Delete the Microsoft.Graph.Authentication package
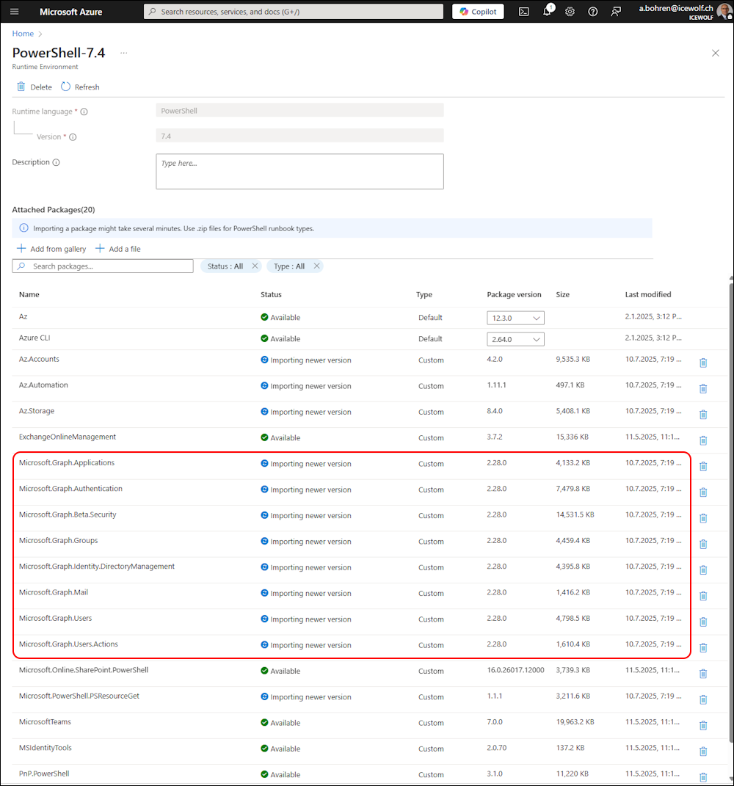Viewport: 734px width, 786px height. (703, 492)
